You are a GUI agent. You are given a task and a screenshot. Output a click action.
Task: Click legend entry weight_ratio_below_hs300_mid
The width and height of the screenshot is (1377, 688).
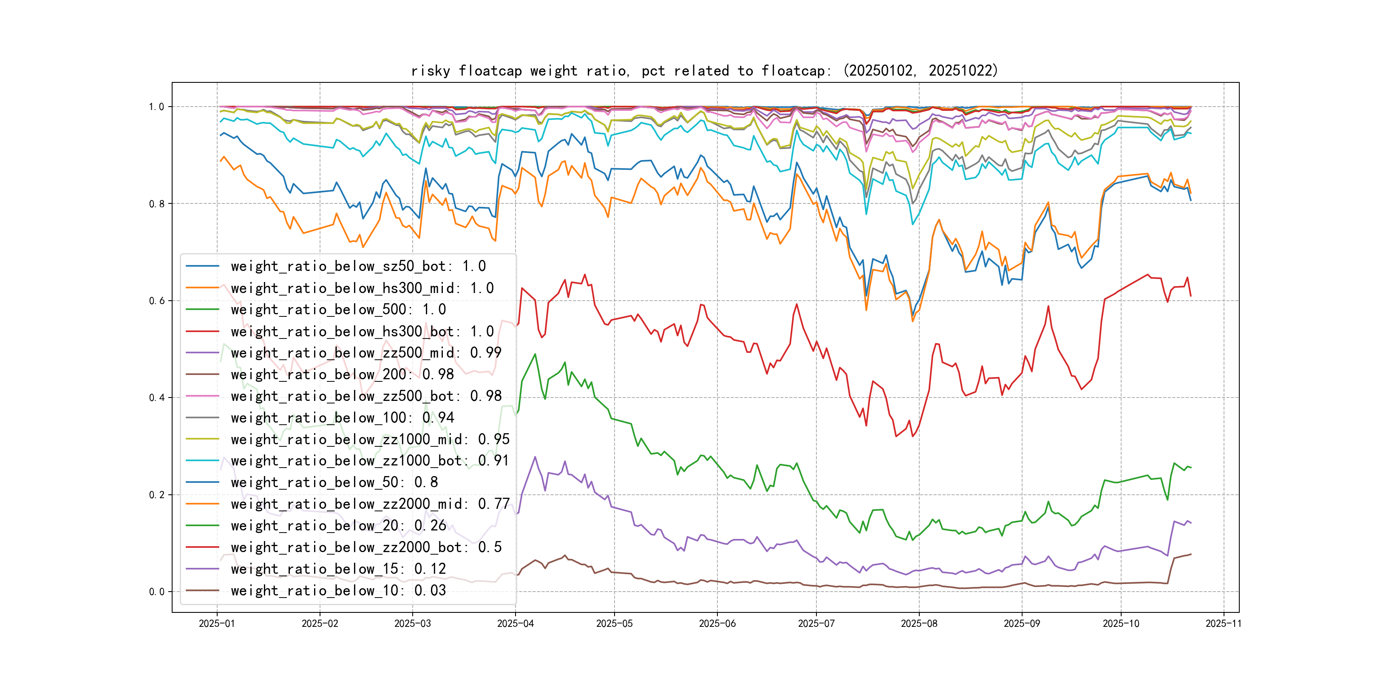tap(362, 288)
